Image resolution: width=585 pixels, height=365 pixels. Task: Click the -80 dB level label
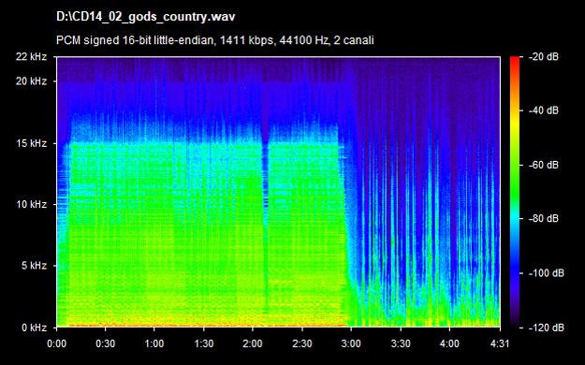544,218
